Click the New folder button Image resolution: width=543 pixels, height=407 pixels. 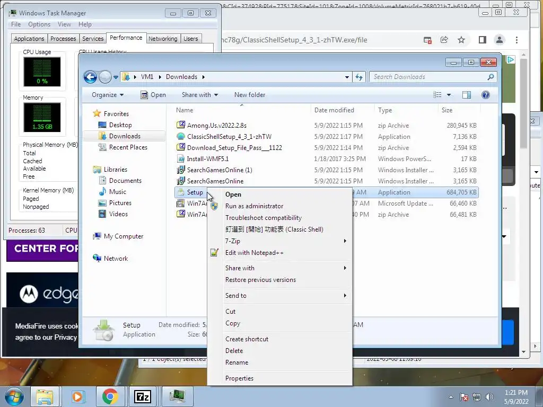click(x=250, y=95)
